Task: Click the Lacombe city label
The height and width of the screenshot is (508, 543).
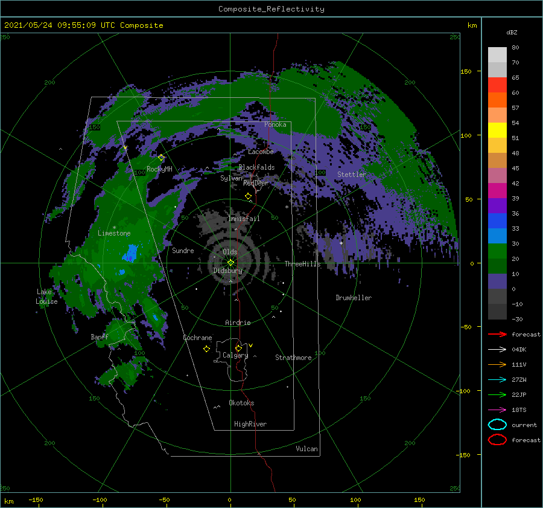Action: coord(261,152)
